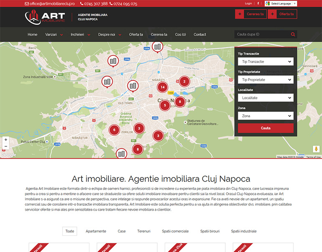
Task: Open Cererea ta in the navigation menu
Action: click(x=159, y=35)
